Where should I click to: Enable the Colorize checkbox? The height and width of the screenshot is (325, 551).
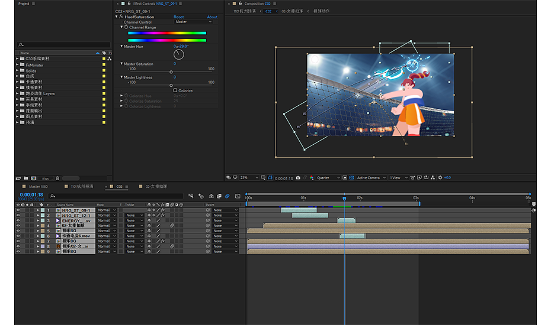pyautogui.click(x=175, y=90)
